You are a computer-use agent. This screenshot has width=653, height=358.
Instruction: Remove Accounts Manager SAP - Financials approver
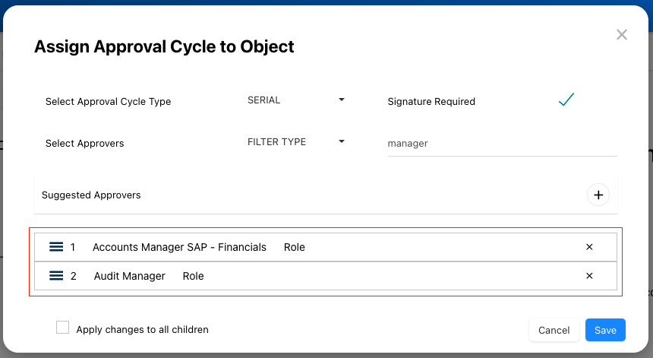coord(589,247)
